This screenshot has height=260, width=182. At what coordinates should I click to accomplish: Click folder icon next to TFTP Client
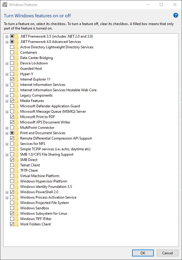pyautogui.click(x=16, y=171)
